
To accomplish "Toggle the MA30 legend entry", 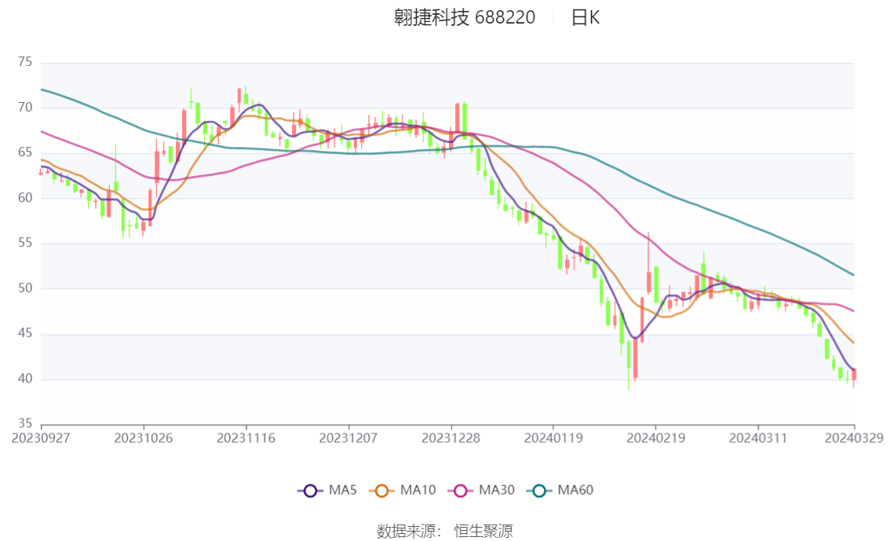I will point(481,490).
